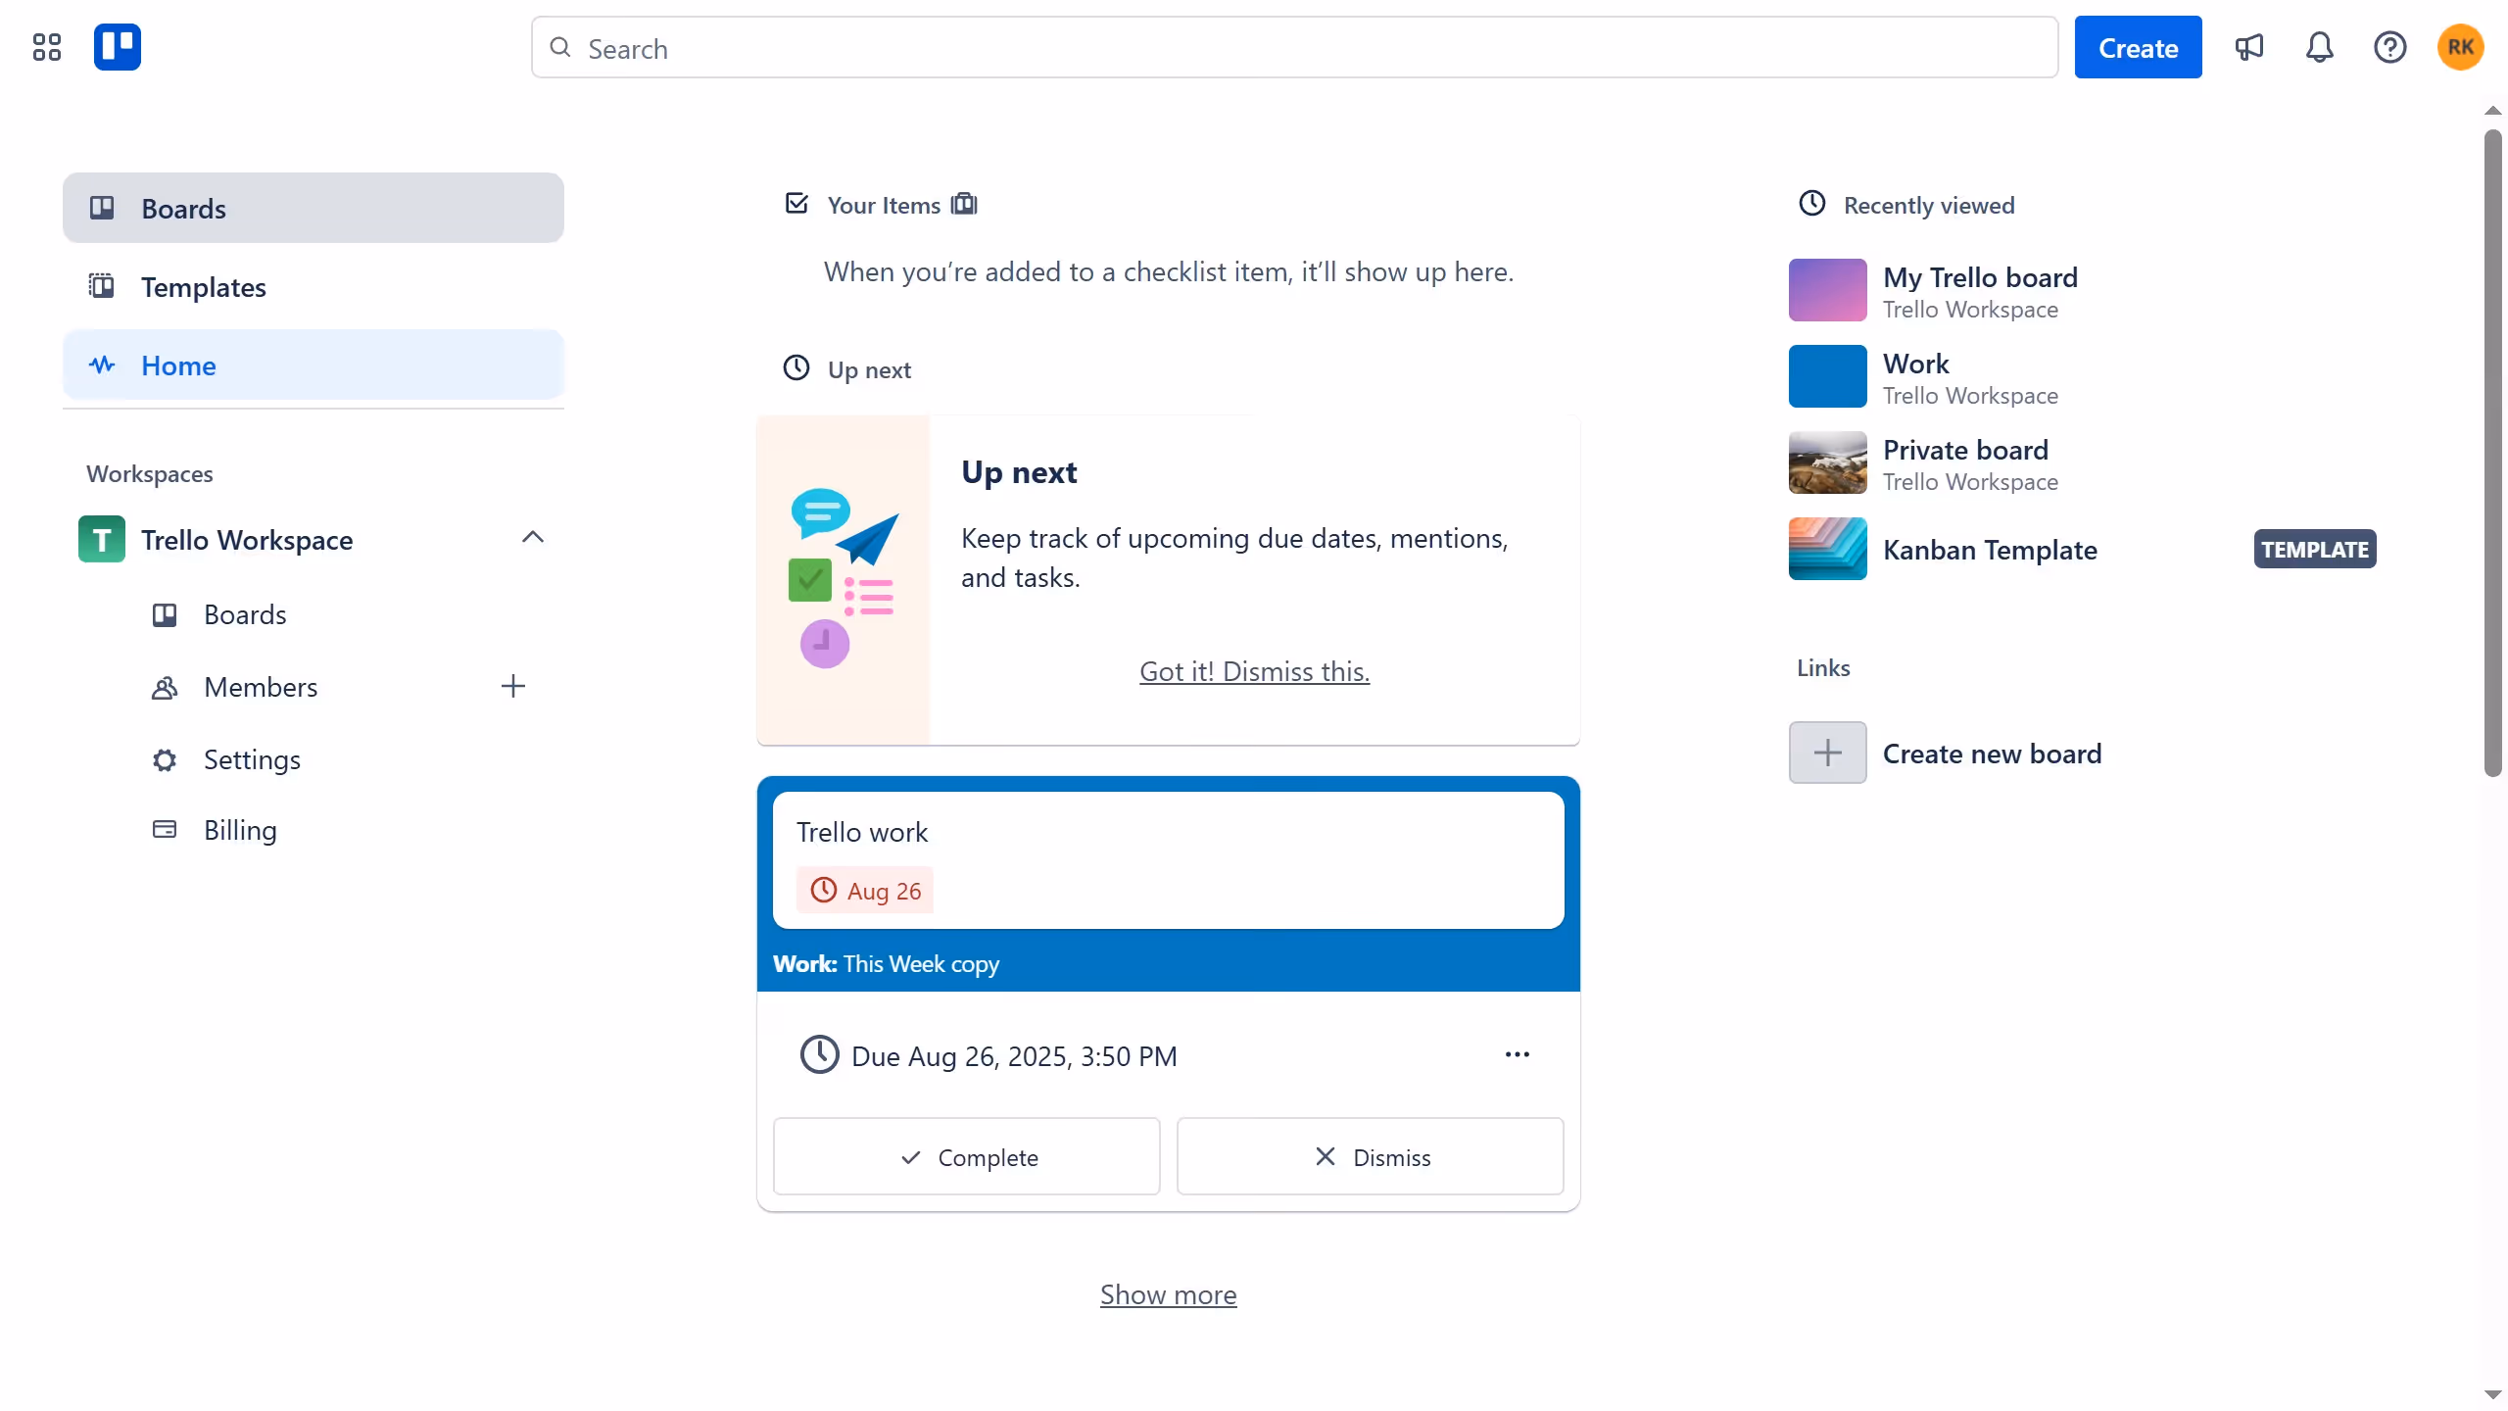The image size is (2508, 1411).
Task: Switch to the Templates section
Action: click(x=202, y=286)
